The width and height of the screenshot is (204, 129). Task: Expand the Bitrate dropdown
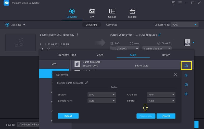click(x=161, y=101)
